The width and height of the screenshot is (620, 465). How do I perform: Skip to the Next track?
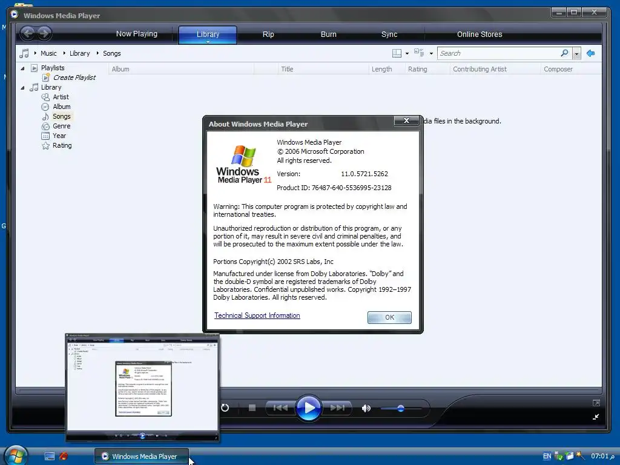tap(337, 407)
